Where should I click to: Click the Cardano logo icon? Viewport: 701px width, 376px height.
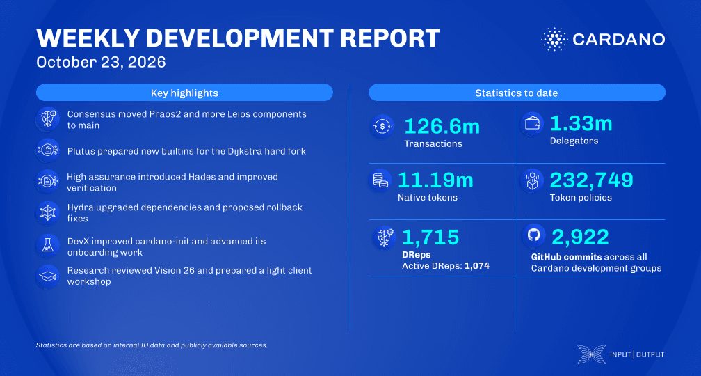coord(554,39)
